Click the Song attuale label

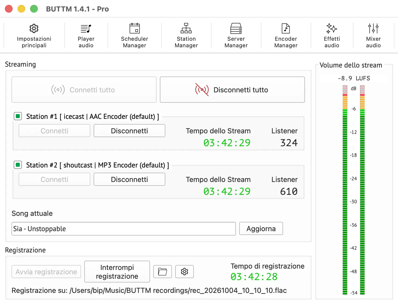[32, 213]
